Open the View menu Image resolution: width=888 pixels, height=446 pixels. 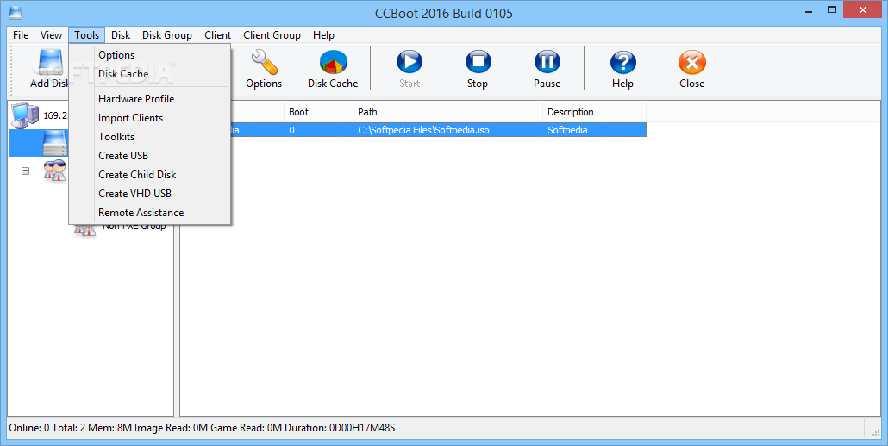pyautogui.click(x=51, y=35)
